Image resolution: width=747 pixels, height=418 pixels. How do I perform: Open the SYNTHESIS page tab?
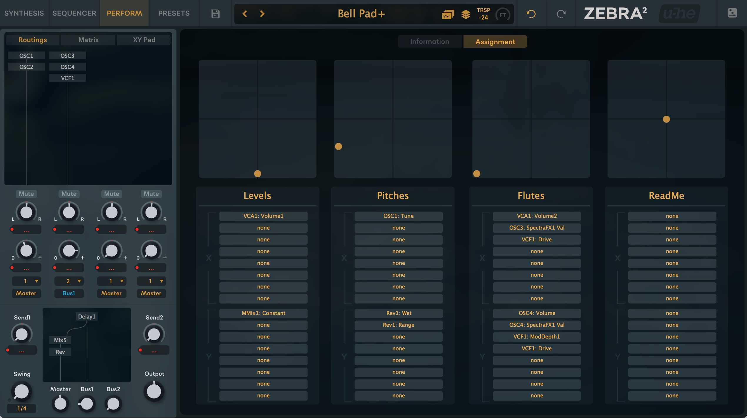tap(24, 13)
